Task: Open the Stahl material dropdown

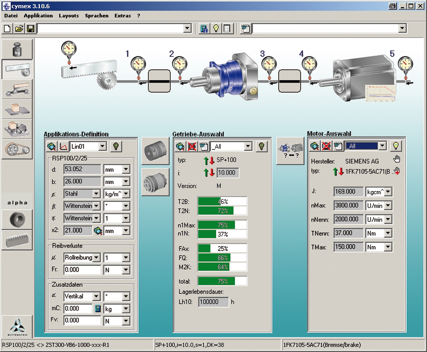Action: [96, 194]
